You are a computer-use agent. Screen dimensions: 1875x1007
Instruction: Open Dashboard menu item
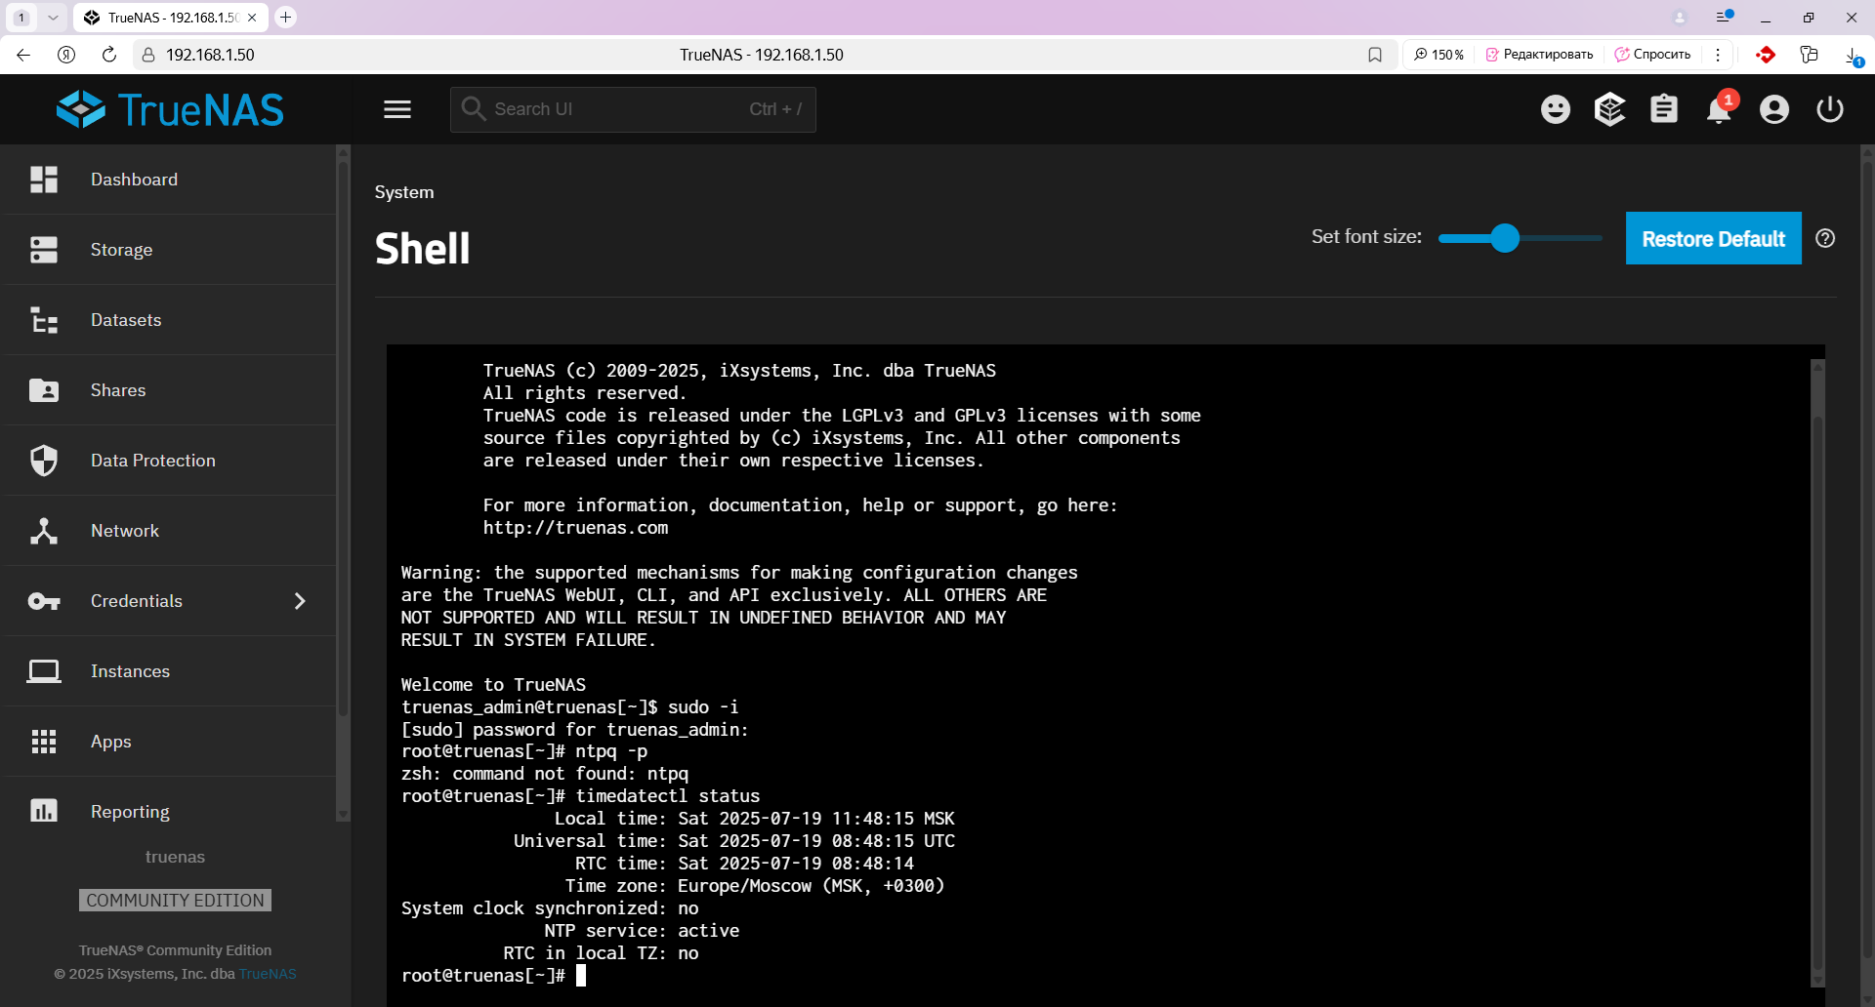[x=170, y=180]
